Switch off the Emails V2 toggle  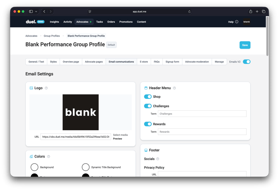(x=247, y=62)
